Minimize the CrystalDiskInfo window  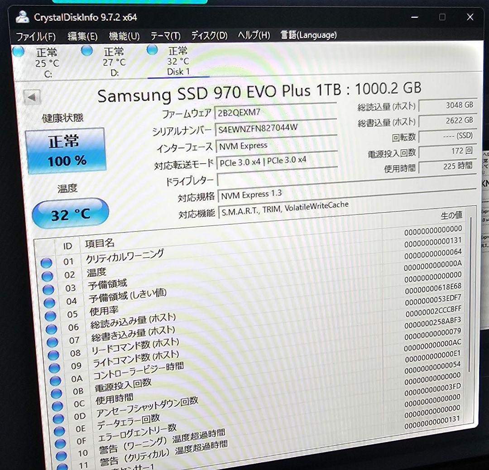click(x=414, y=17)
